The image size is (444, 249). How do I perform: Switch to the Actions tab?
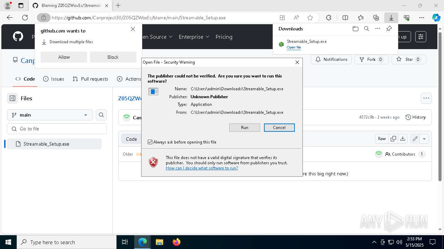point(129,79)
